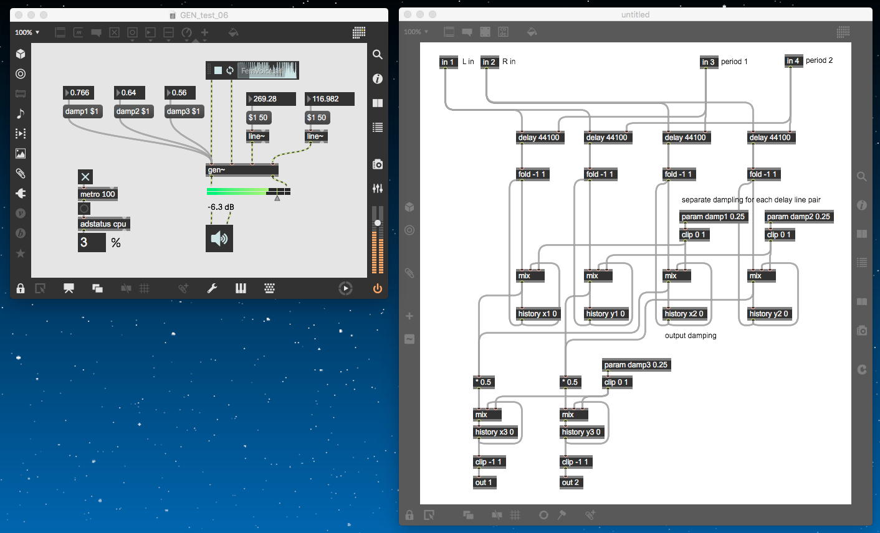Select the out 2 object in untitled
Viewport: 880px width, 533px height.
[x=571, y=483]
